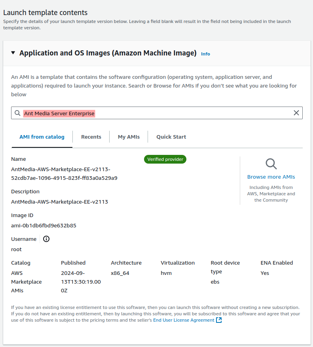This screenshot has width=313, height=347.
Task: Open the Info link beside section title
Action: (205, 54)
